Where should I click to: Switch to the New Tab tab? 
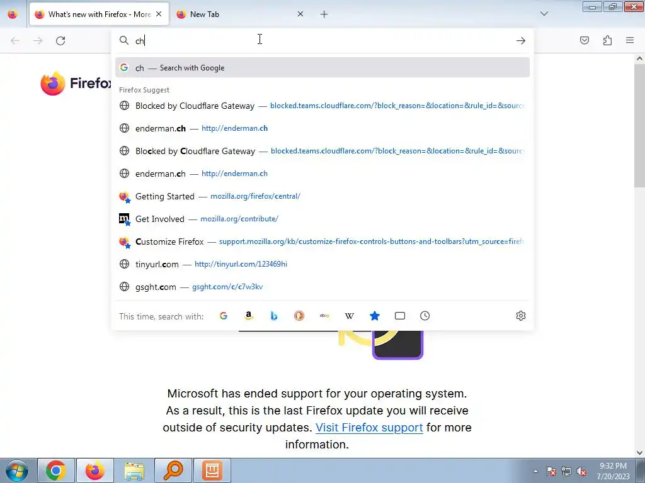pos(241,14)
